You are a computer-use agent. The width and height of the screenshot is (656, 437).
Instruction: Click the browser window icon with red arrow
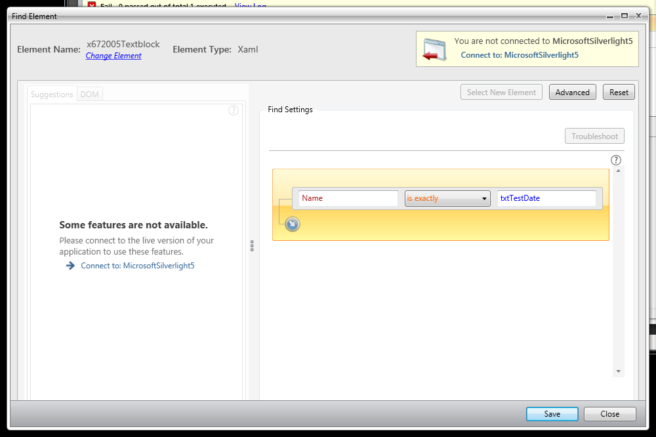(x=434, y=50)
